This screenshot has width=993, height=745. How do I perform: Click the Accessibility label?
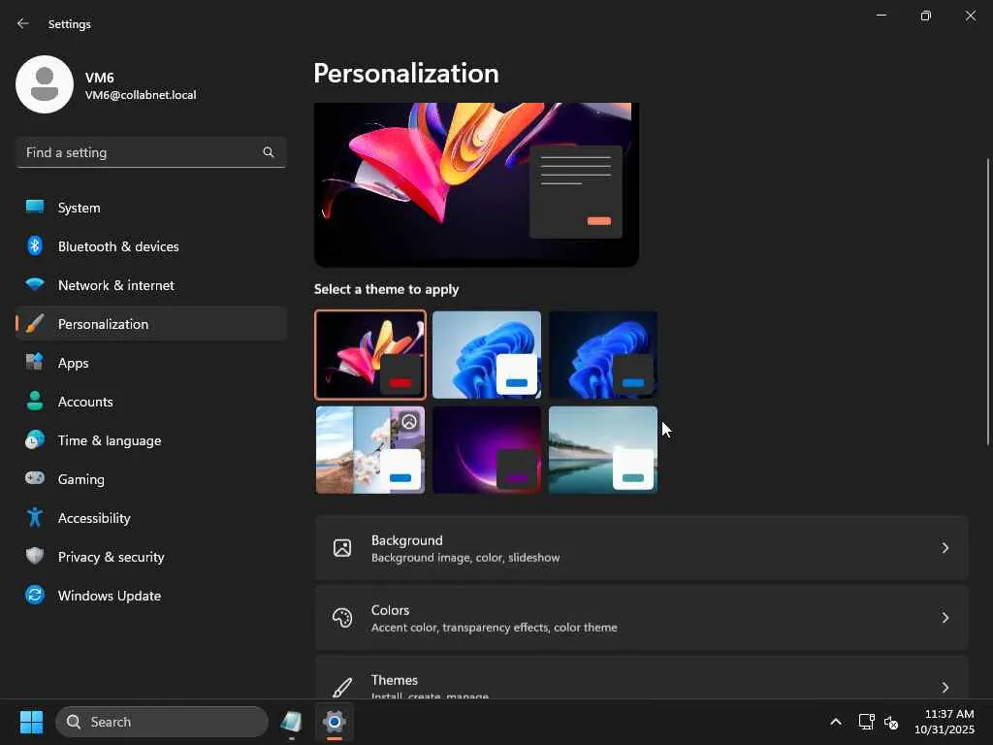pyautogui.click(x=94, y=518)
